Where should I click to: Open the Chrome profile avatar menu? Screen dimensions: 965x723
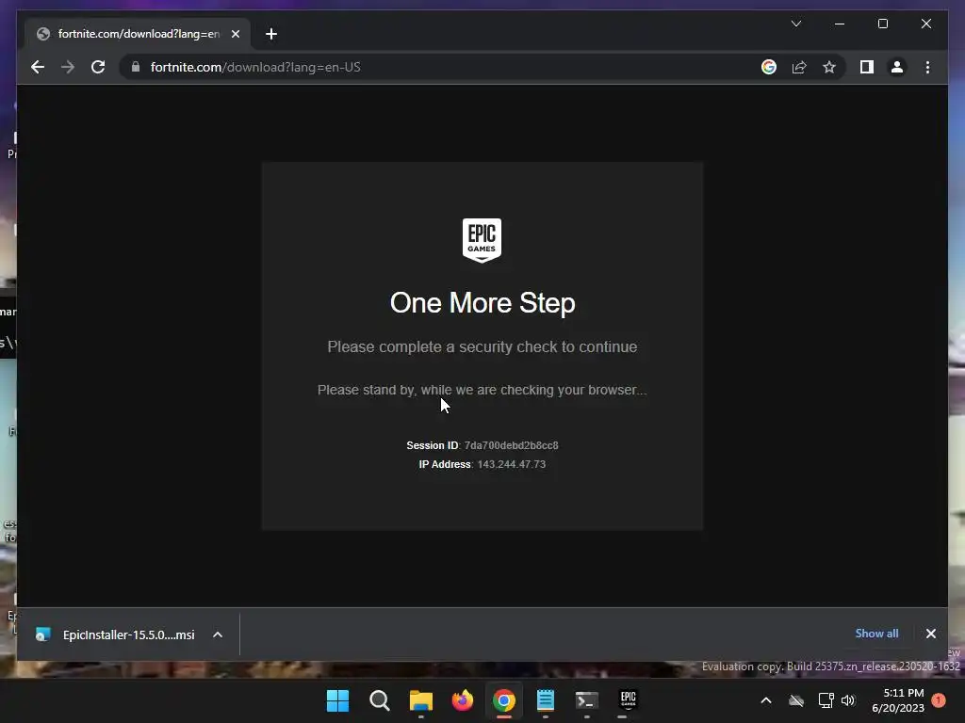click(897, 67)
